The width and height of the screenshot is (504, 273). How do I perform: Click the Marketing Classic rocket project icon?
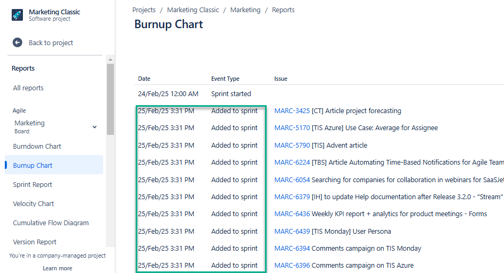pyautogui.click(x=18, y=15)
